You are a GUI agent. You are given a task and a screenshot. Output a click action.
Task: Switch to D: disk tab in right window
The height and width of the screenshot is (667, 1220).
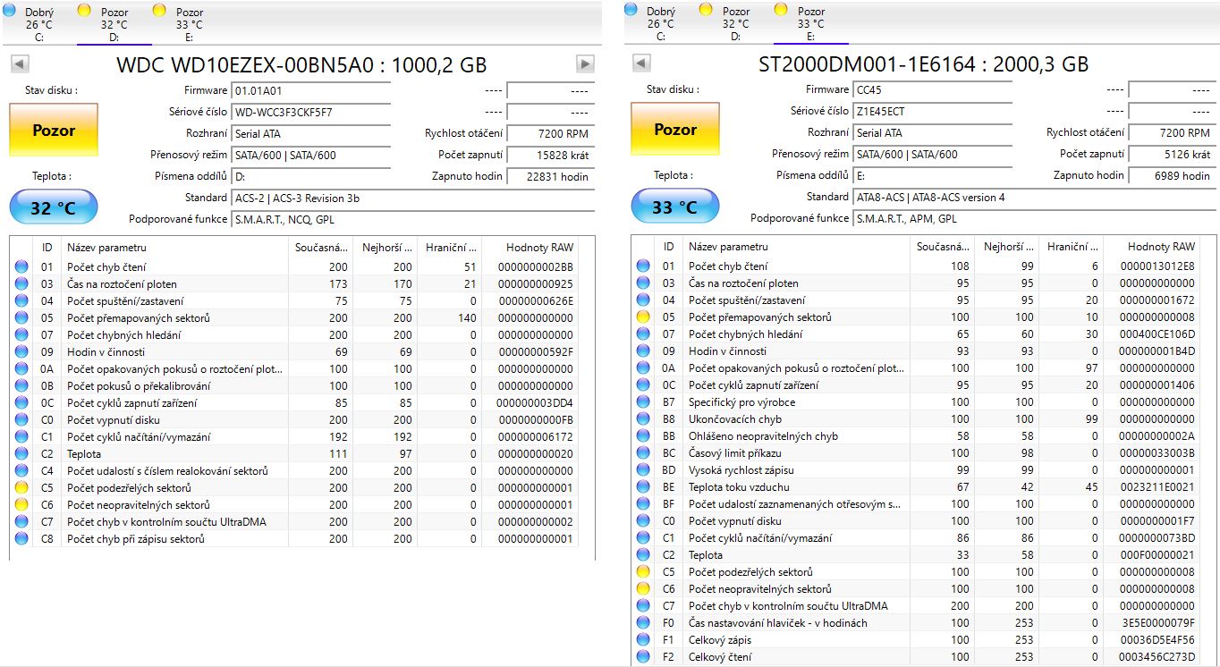735,24
